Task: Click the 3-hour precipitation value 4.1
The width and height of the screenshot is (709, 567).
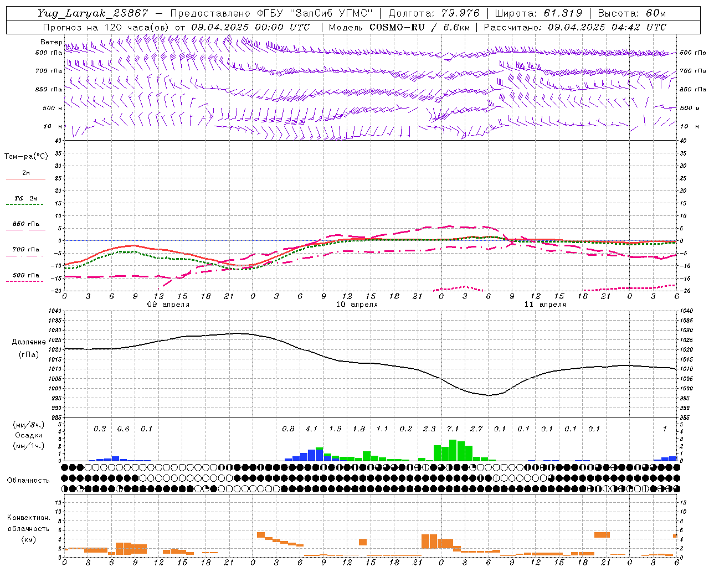Action: pyautogui.click(x=312, y=429)
